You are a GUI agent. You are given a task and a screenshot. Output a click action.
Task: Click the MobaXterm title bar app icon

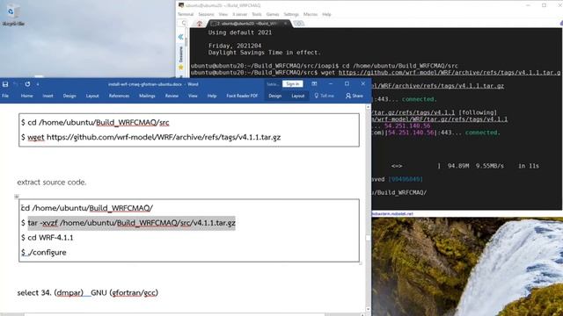tap(181, 5)
